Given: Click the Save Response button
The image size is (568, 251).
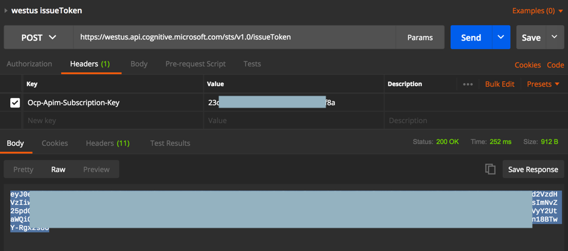Looking at the screenshot, I should (x=533, y=169).
